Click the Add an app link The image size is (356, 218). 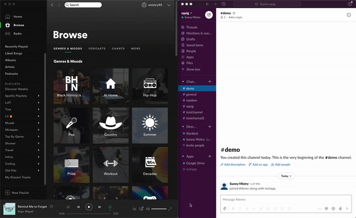pos(258,165)
